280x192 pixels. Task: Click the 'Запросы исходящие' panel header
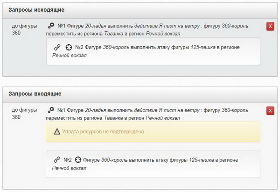pos(36,9)
